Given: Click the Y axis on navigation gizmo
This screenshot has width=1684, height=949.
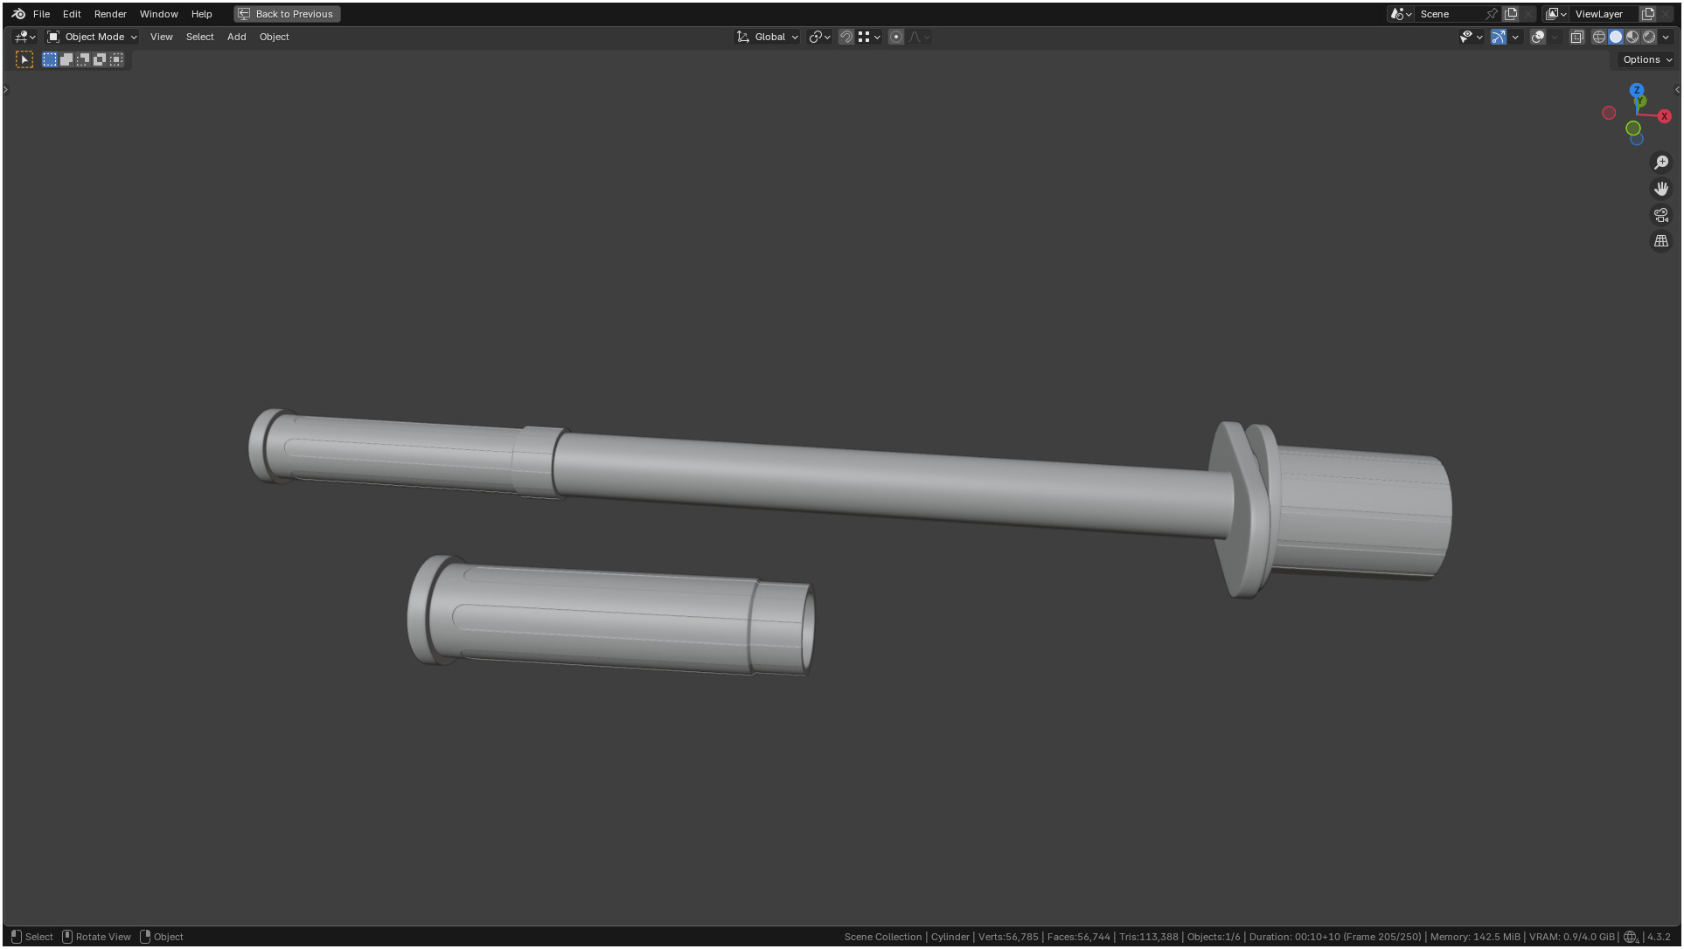Looking at the screenshot, I should click(x=1640, y=101).
